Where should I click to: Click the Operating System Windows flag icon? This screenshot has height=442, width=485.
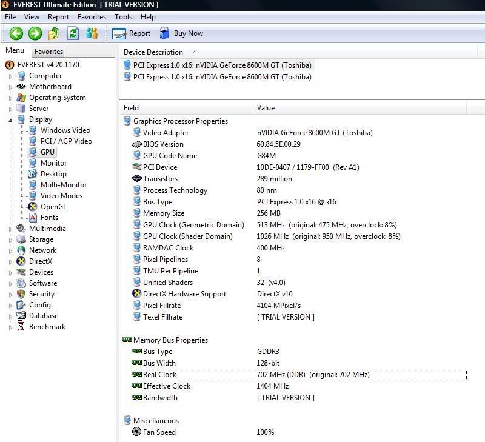[x=21, y=98]
